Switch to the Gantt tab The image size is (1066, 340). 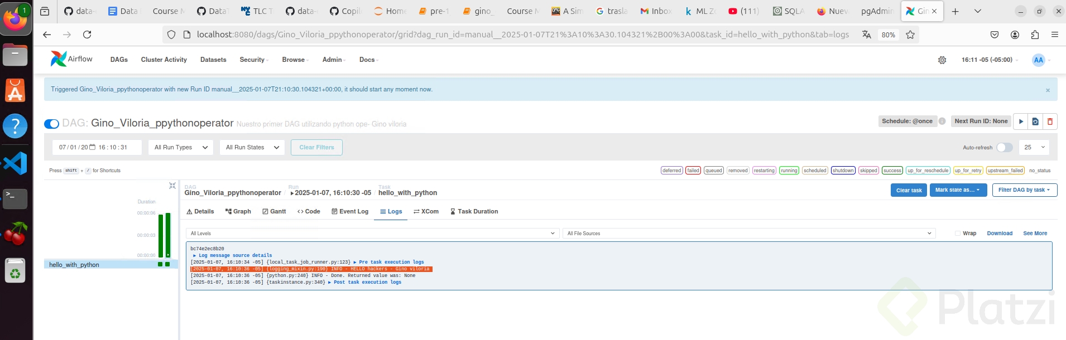coord(274,211)
